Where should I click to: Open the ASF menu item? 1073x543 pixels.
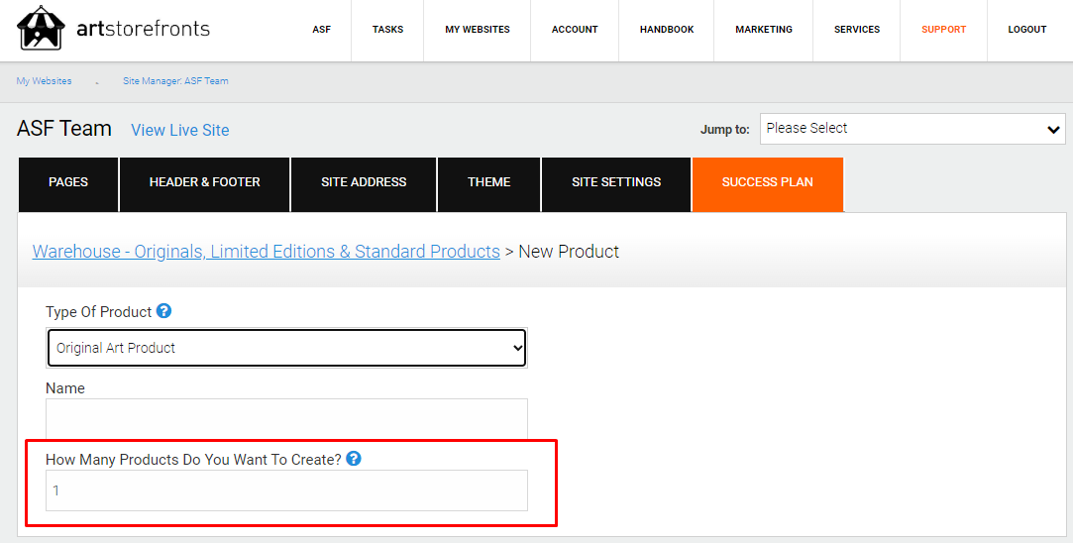[x=322, y=30]
